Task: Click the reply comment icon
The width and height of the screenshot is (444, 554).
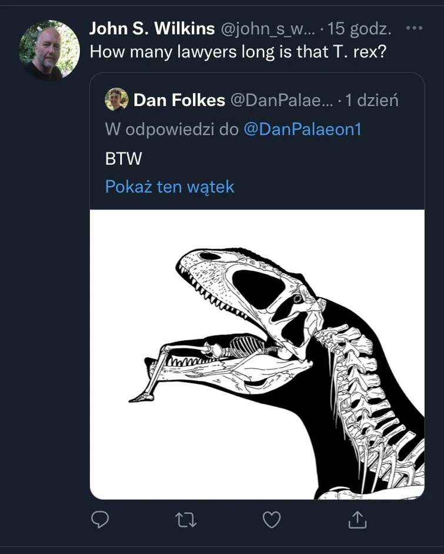Action: point(101,520)
